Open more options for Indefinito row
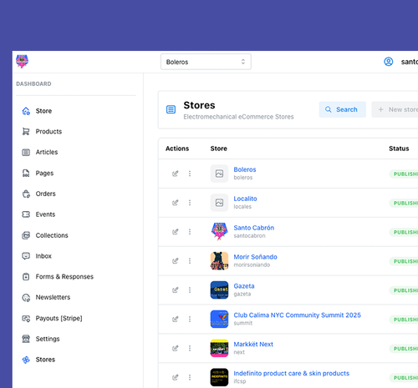 [190, 377]
